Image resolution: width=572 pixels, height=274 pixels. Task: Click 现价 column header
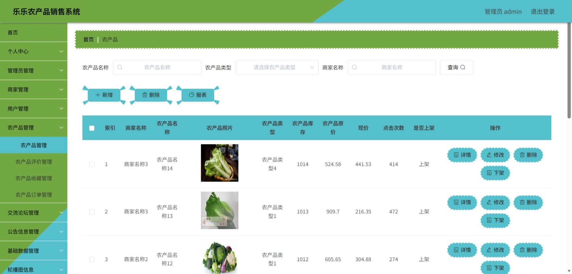coord(363,128)
